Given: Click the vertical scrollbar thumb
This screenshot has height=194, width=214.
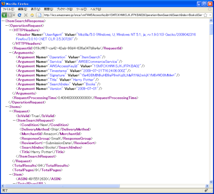Looking at the screenshot, I should (211, 29).
